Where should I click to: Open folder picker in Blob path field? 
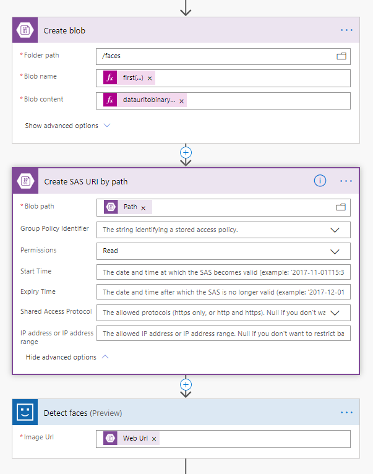click(x=341, y=207)
